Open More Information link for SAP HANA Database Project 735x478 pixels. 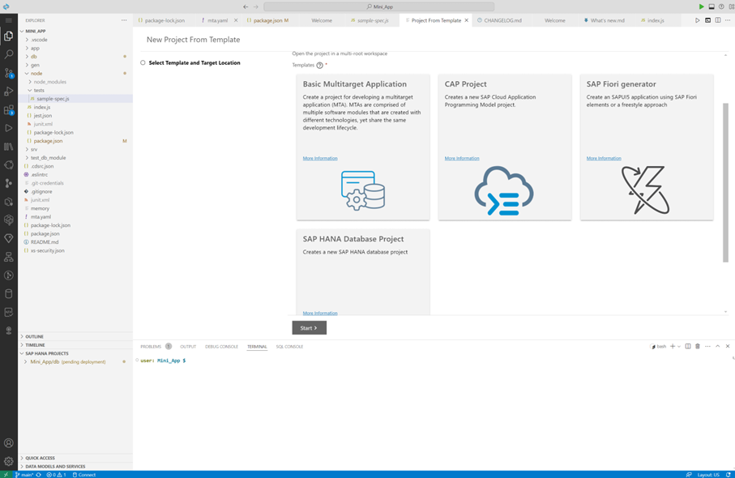click(x=320, y=313)
